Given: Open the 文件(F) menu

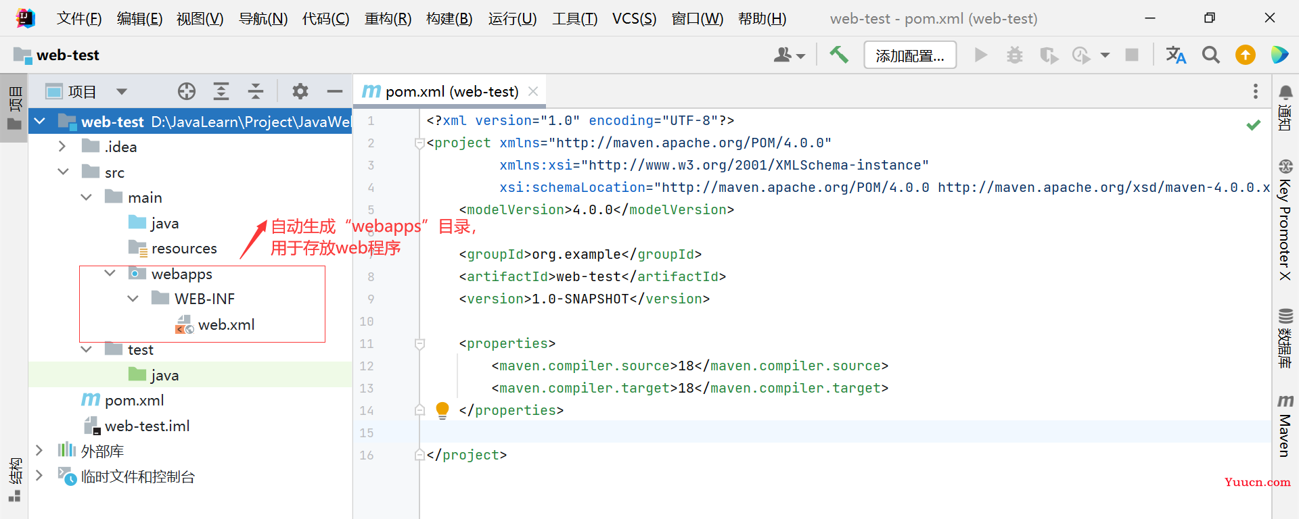Looking at the screenshot, I should (79, 18).
